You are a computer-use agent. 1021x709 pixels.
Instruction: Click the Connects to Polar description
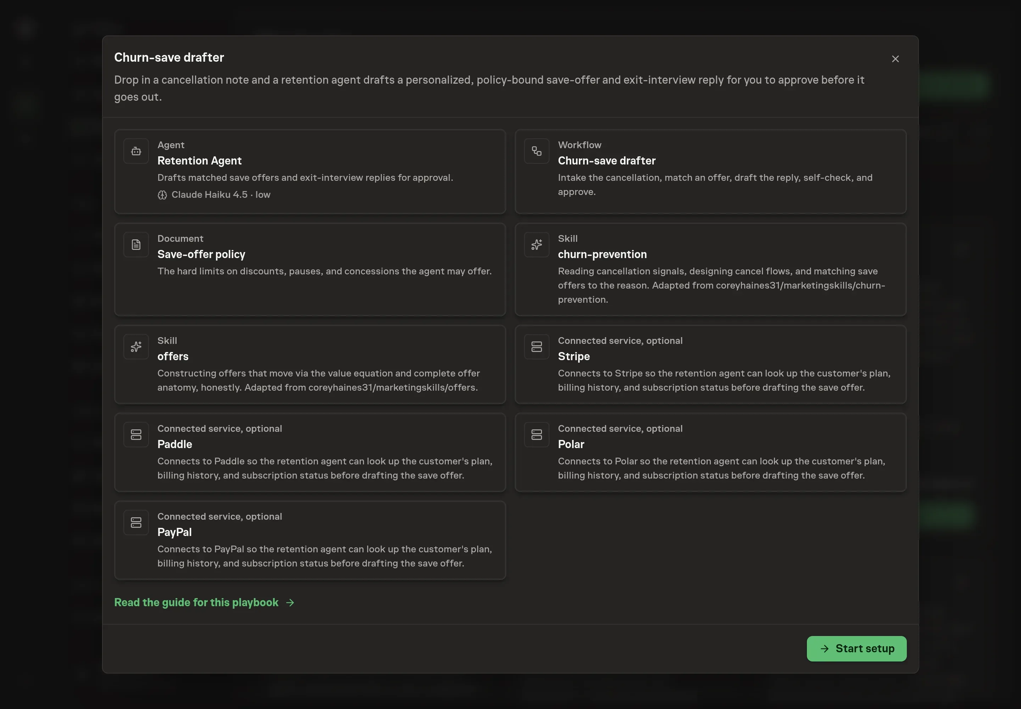[721, 469]
